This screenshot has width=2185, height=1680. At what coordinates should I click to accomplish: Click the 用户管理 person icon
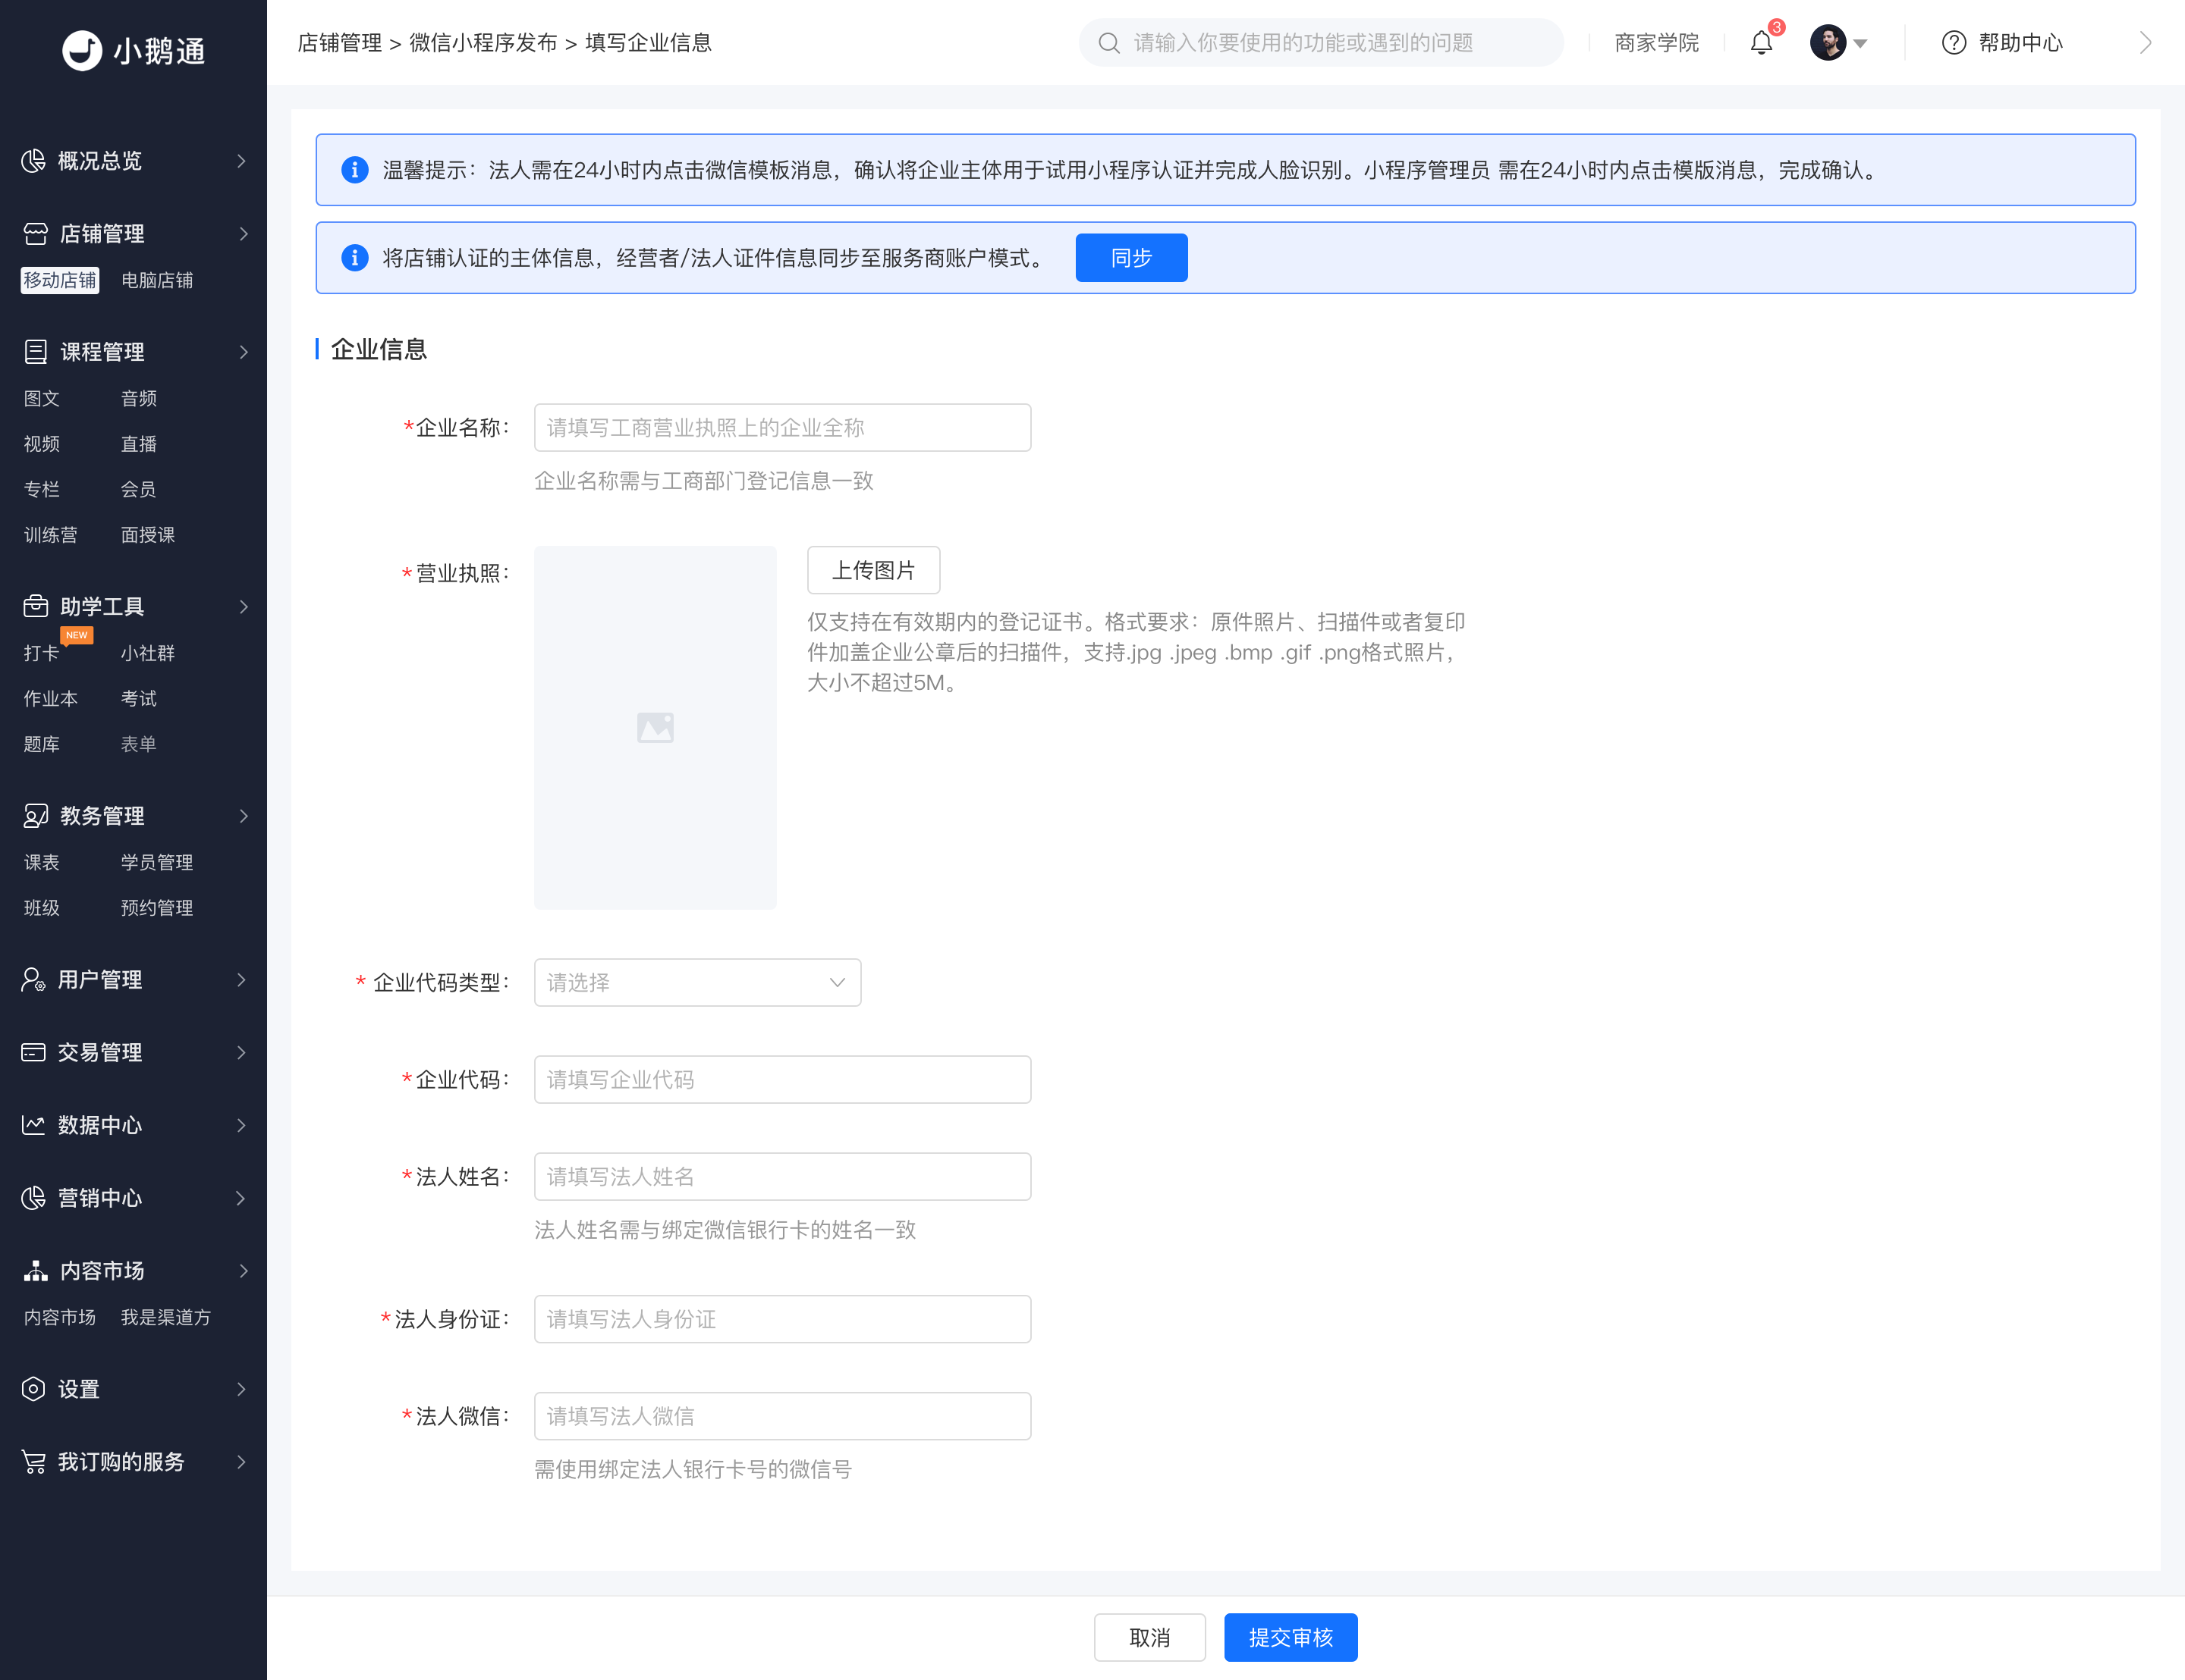[x=33, y=980]
